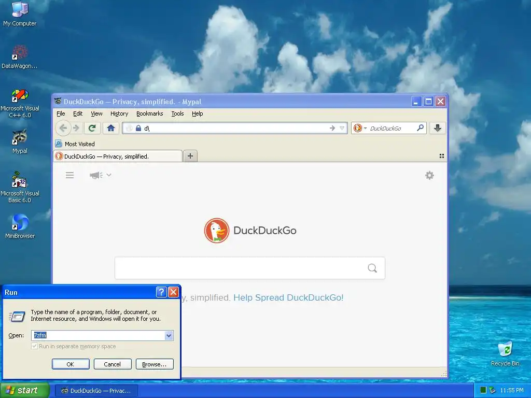Click the DuckDuckGo taskbar button
Viewport: 531px width, 398px height.
point(96,391)
